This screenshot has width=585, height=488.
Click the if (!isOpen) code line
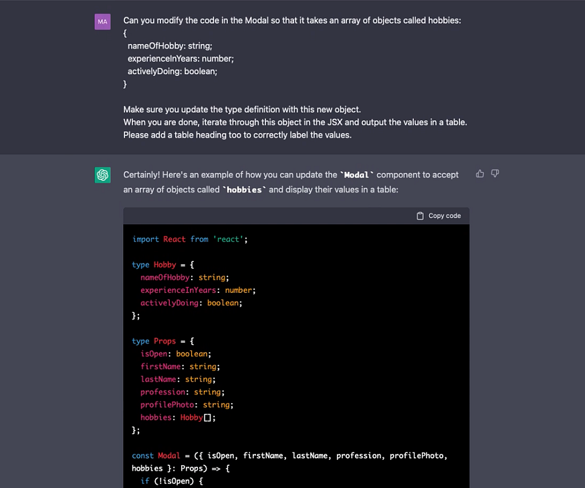pyautogui.click(x=172, y=481)
